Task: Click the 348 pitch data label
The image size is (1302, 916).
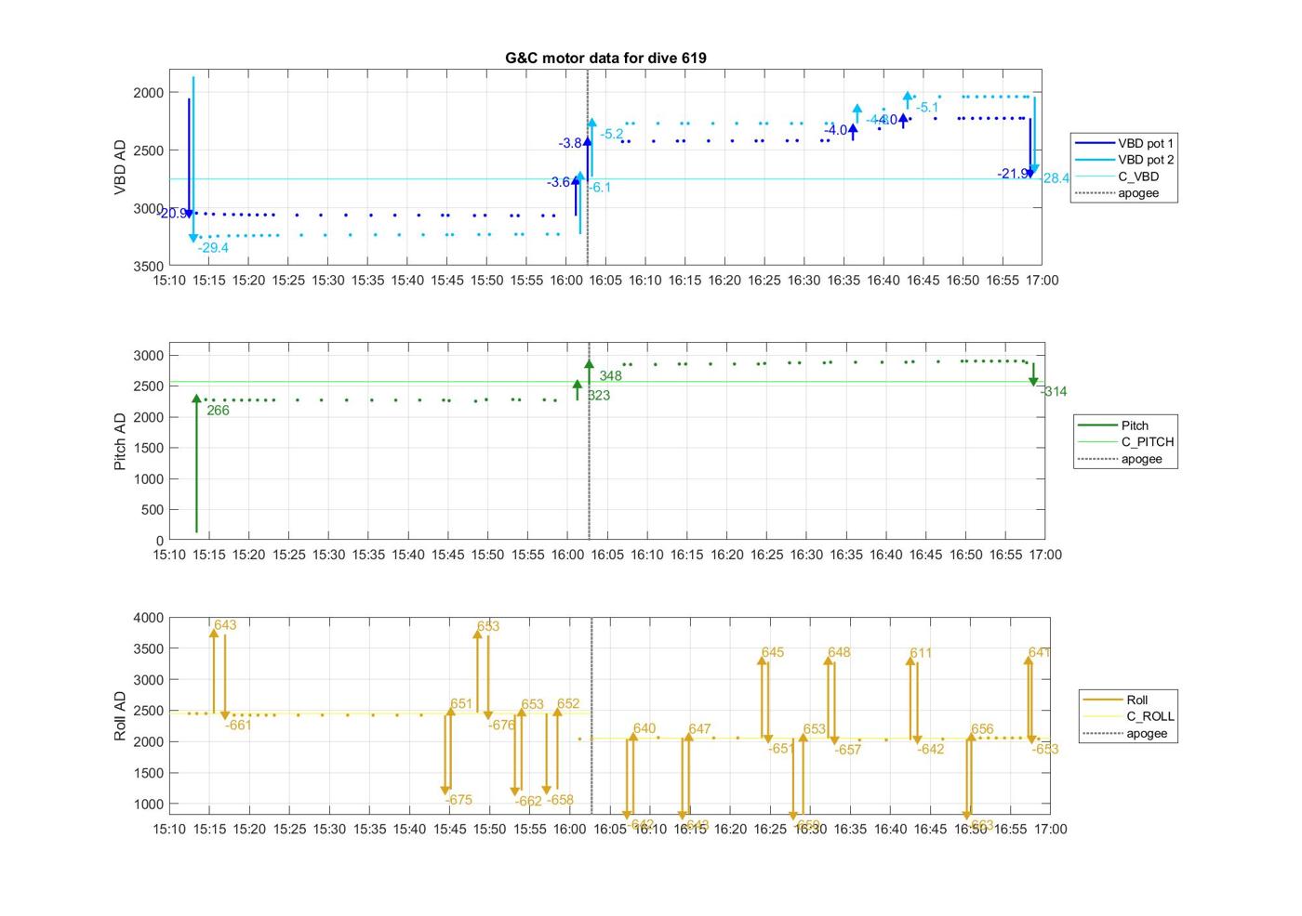Action: [610, 376]
